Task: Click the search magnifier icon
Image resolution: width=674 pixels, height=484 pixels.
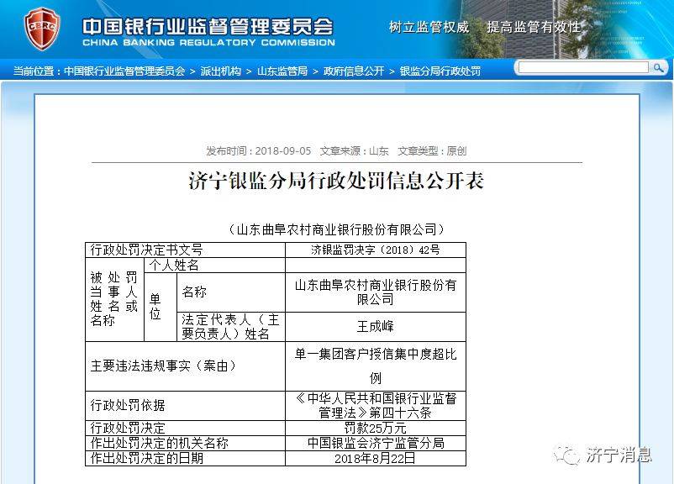Action: (658, 68)
